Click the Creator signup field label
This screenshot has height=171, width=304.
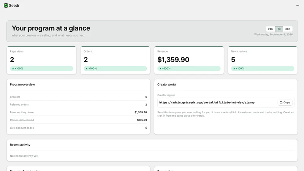[x=166, y=95]
